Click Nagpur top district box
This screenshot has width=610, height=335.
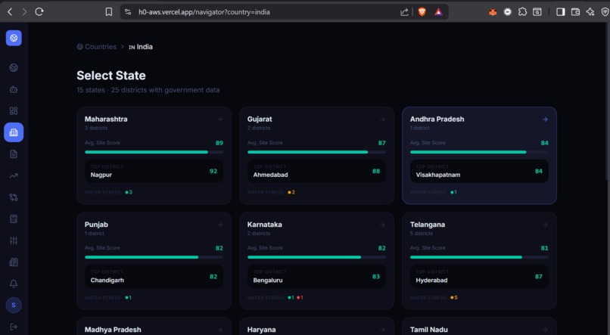tap(154, 171)
